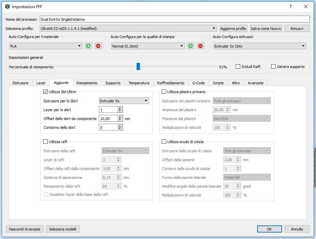Open Estrusore per lo Skirt dropdown
Screen dimensions: 316x239
click(124, 101)
